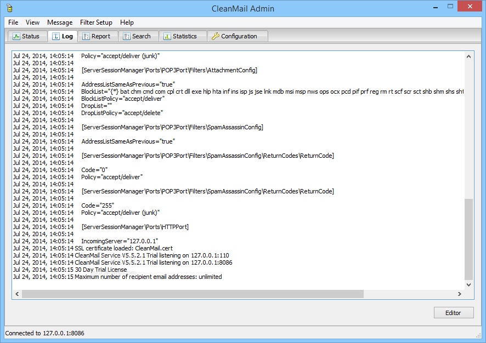The width and height of the screenshot is (486, 343).
Task: Click the Configuration wrench icon
Action: tap(216, 37)
